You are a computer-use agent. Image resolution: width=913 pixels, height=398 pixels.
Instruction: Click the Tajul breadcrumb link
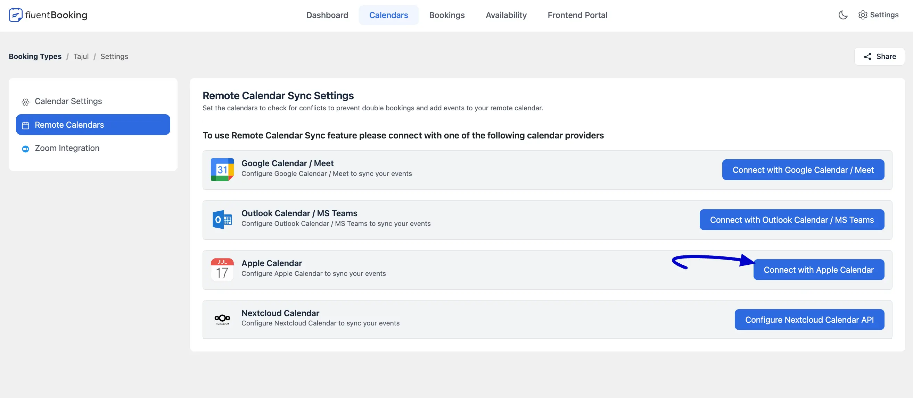tap(81, 56)
